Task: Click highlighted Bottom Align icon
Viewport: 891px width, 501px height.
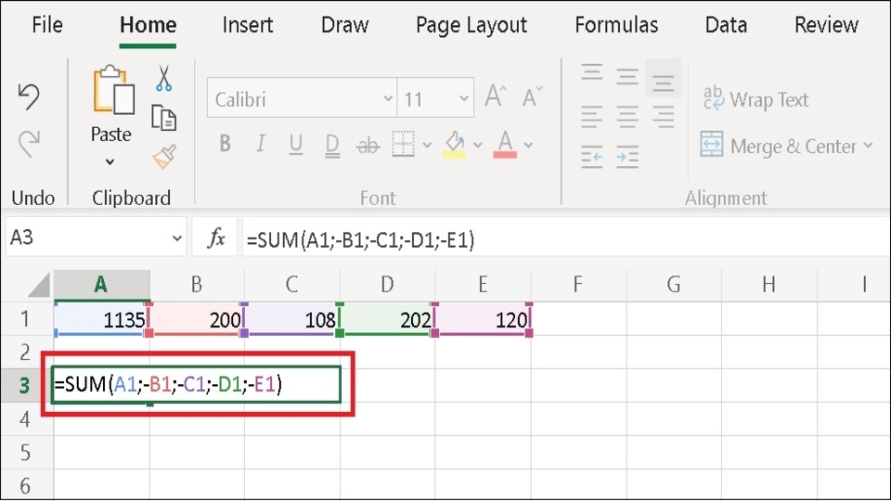Action: coord(663,78)
